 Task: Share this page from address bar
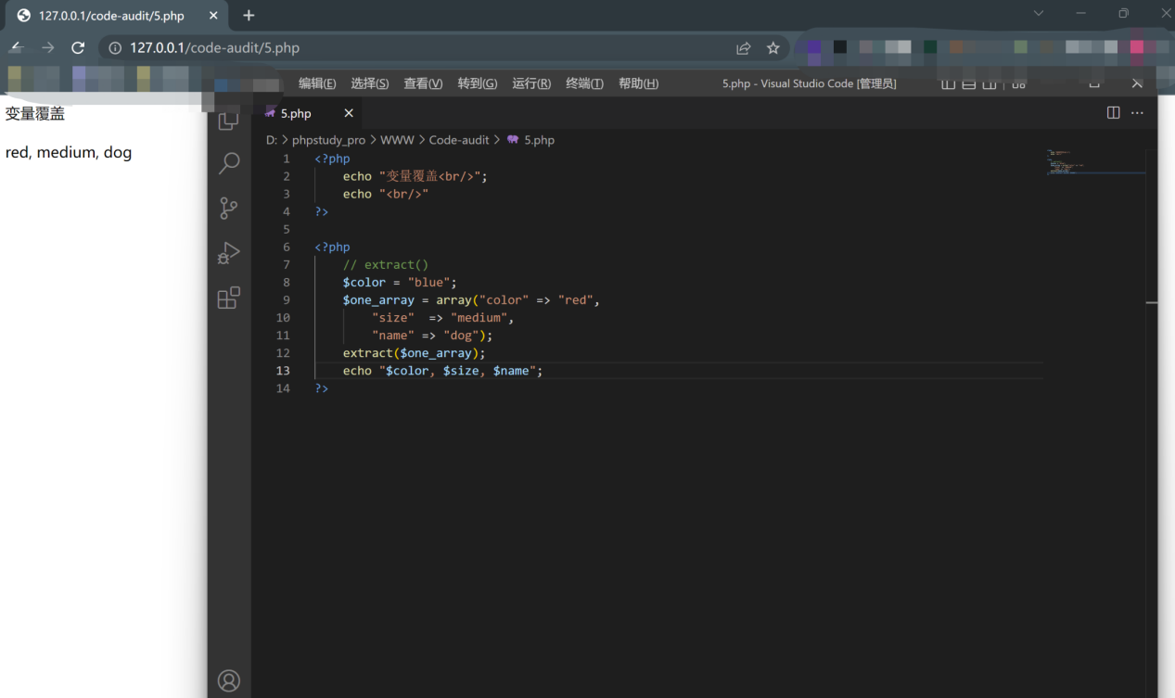coord(743,48)
